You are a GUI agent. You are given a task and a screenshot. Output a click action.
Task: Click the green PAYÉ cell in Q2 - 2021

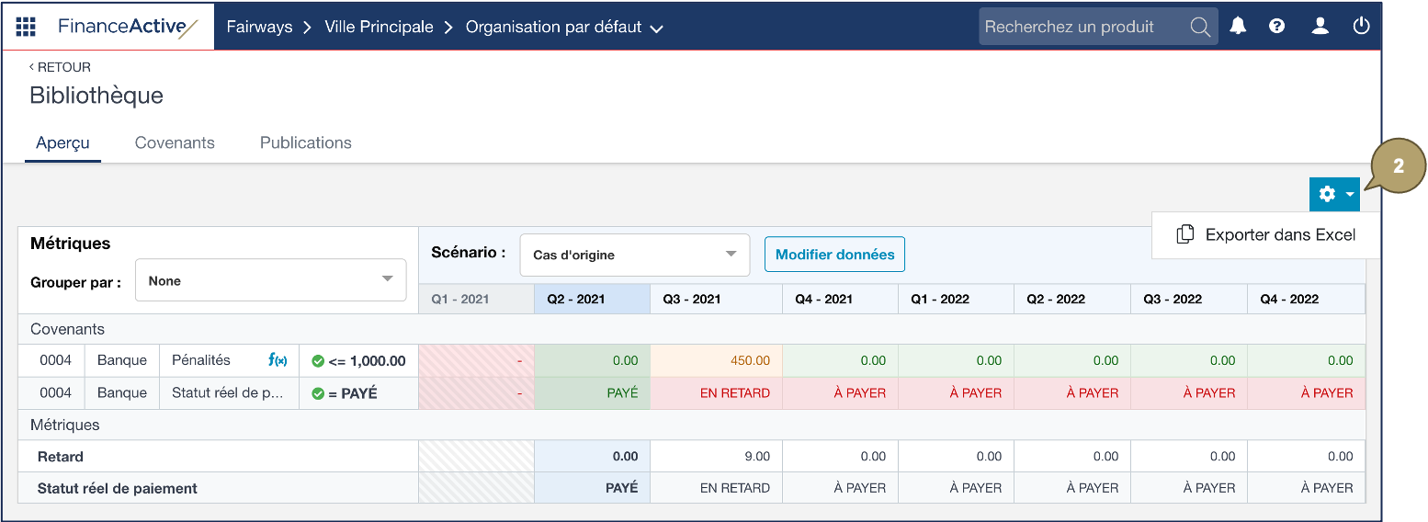tap(592, 392)
